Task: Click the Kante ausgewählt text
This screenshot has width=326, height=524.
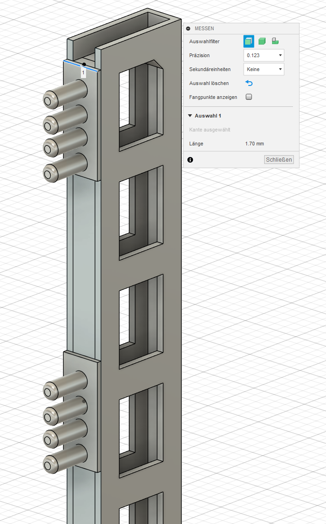Action: 210,130
